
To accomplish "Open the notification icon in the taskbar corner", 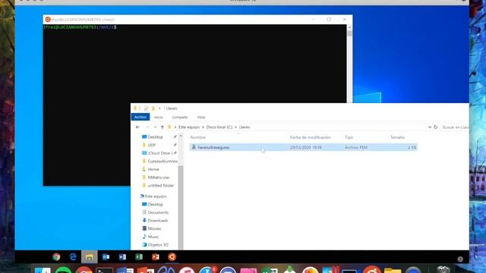I will (460, 259).
